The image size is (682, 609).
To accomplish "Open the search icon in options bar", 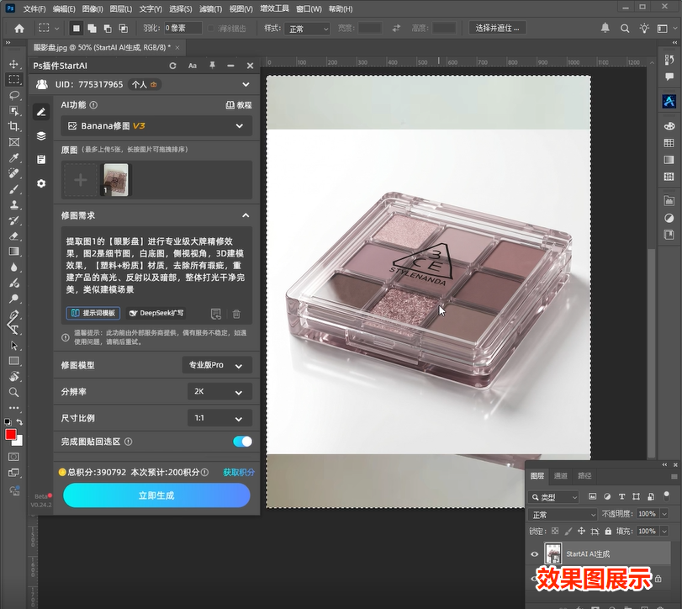I will click(x=625, y=29).
